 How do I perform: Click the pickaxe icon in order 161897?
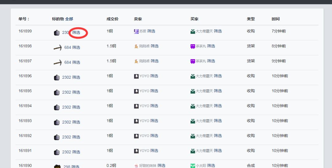click(x=58, y=63)
